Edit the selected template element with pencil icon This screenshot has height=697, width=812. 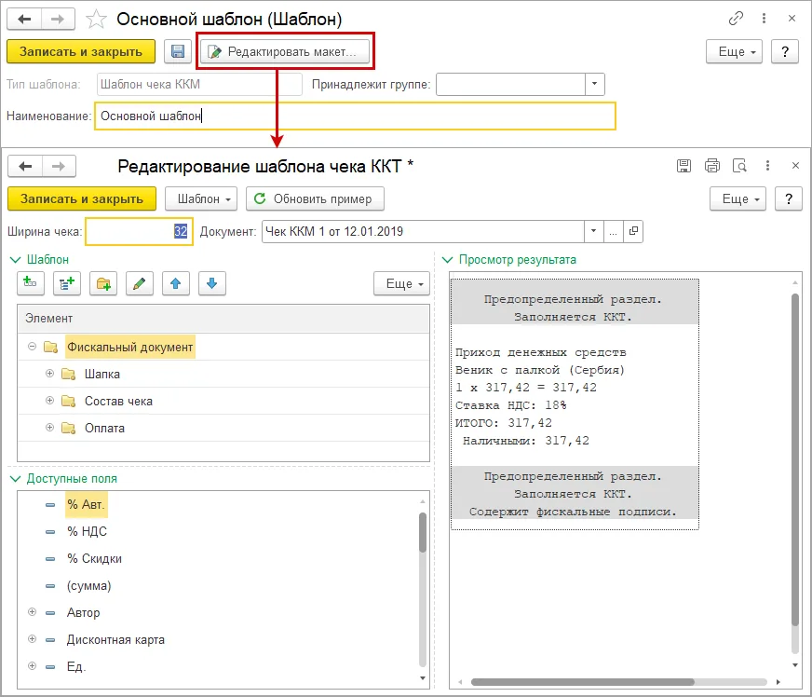click(x=140, y=283)
